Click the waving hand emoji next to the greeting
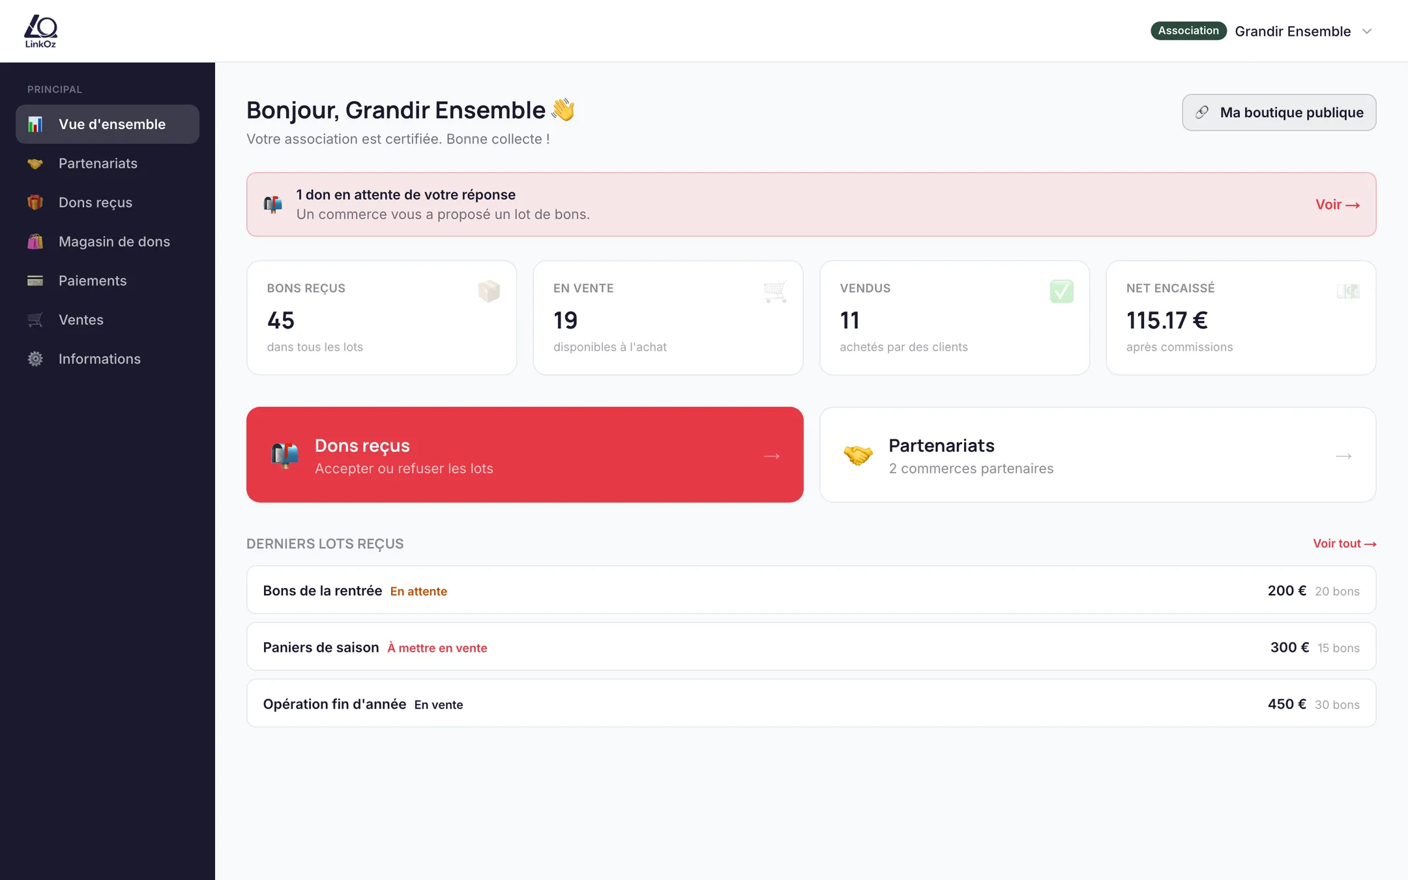The image size is (1408, 880). click(563, 110)
